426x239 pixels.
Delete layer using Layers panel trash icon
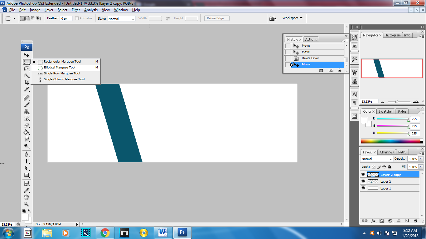(x=415, y=221)
